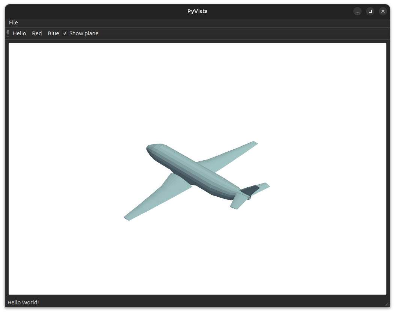Click the dark vertical tail fin

250,190
